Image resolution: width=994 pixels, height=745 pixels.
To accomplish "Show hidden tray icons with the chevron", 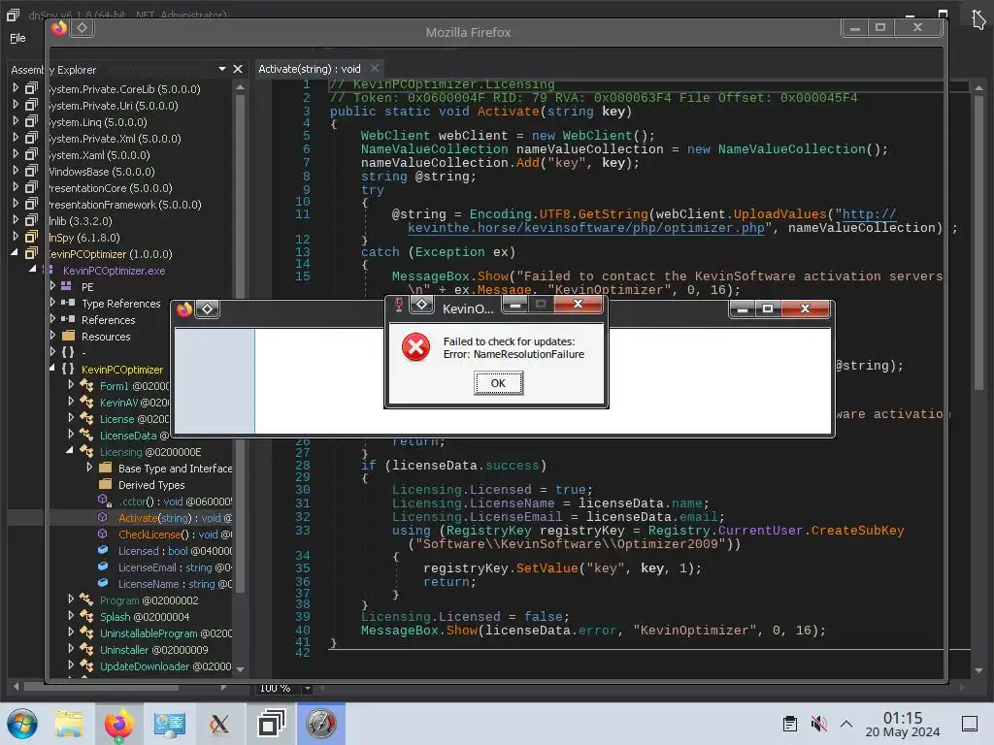I will (846, 724).
